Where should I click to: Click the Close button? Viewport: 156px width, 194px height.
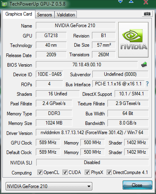tap(137, 185)
